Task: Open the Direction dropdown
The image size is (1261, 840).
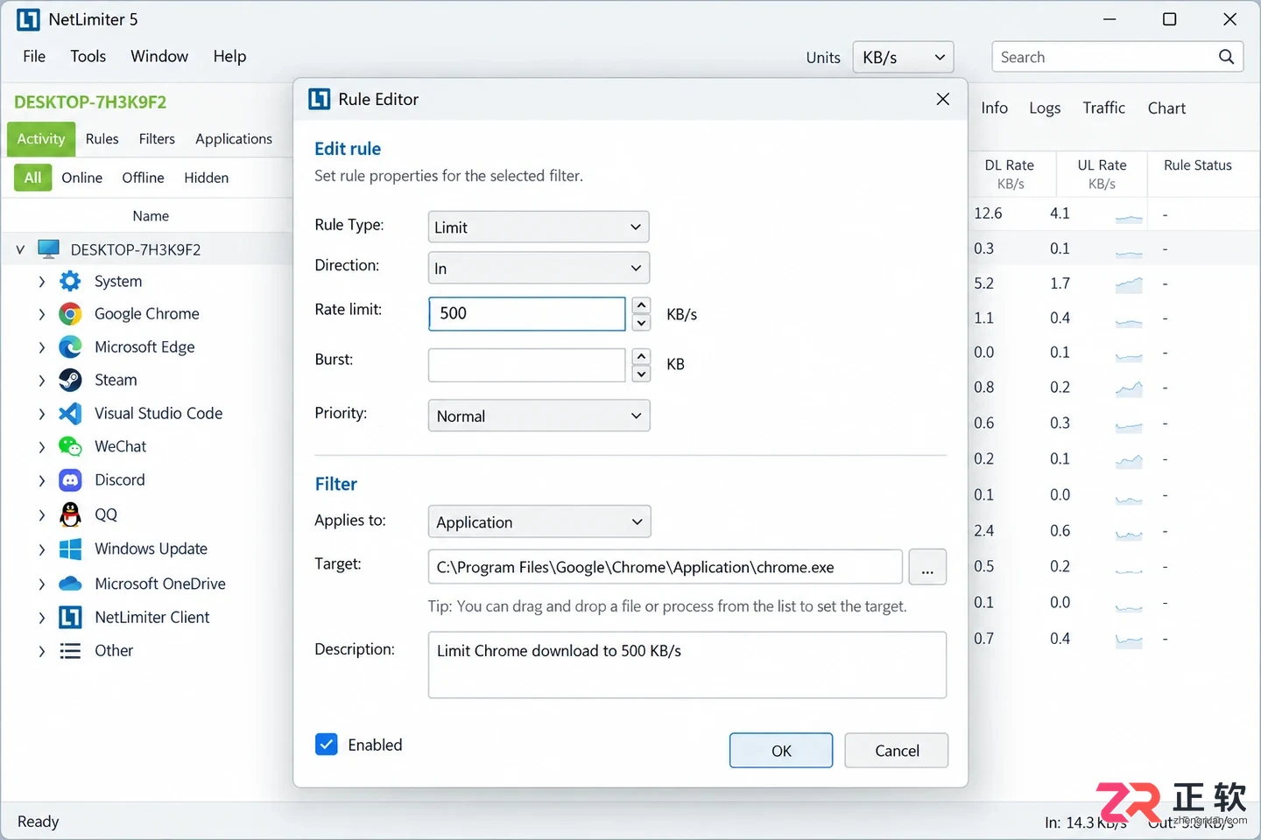Action: (x=539, y=268)
